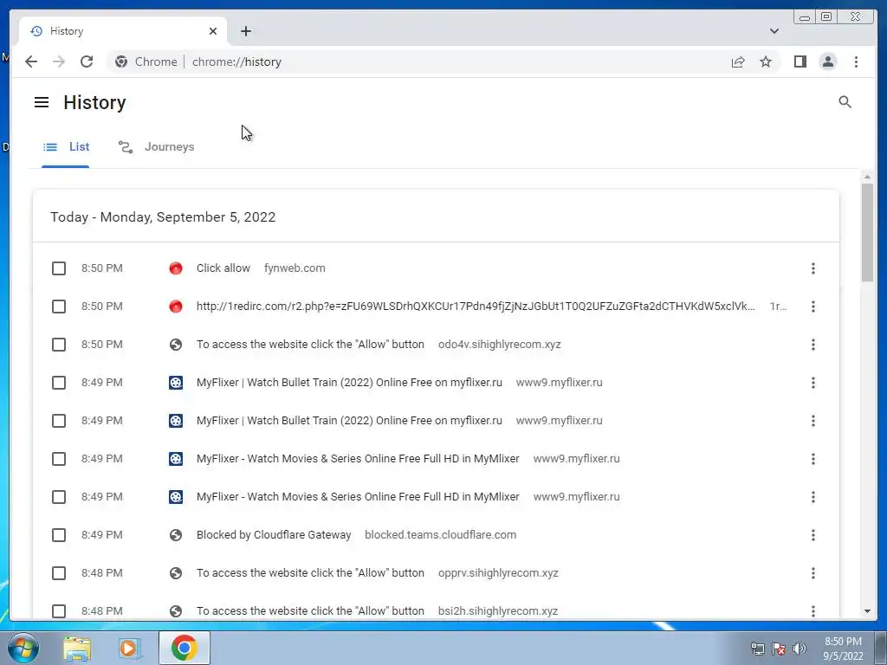Image resolution: width=887 pixels, height=665 pixels.
Task: Open the share this page icon
Action: pos(738,61)
